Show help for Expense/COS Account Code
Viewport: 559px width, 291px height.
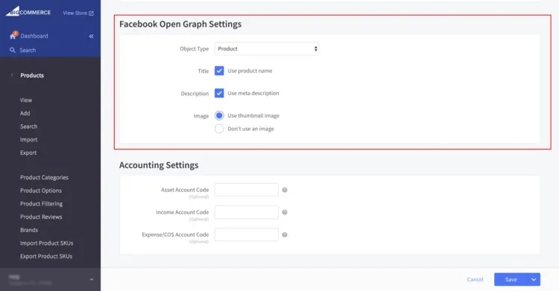tap(285, 234)
